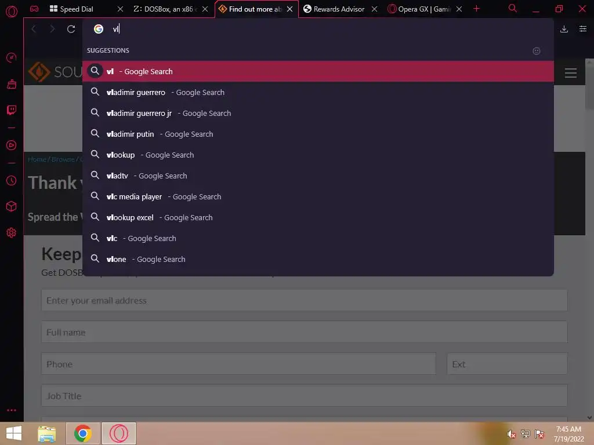Click the Ext input field

coord(507,364)
